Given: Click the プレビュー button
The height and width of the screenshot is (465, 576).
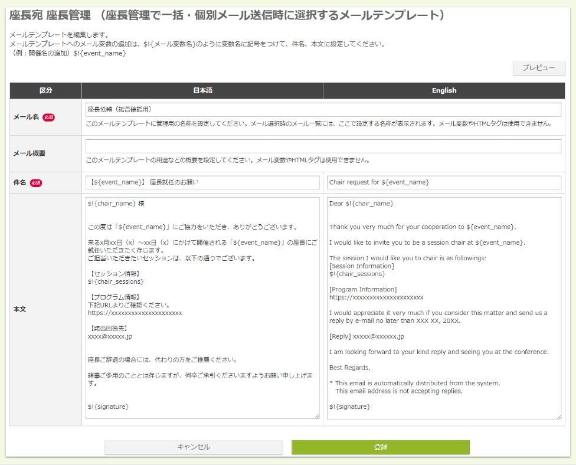Looking at the screenshot, I should (x=539, y=68).
